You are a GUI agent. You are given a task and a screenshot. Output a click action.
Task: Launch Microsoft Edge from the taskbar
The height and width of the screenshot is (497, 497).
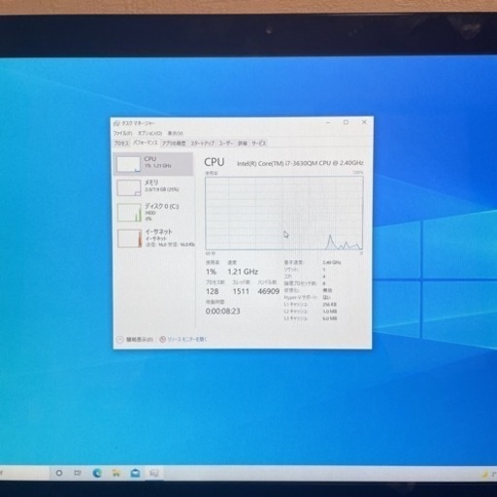click(x=97, y=473)
